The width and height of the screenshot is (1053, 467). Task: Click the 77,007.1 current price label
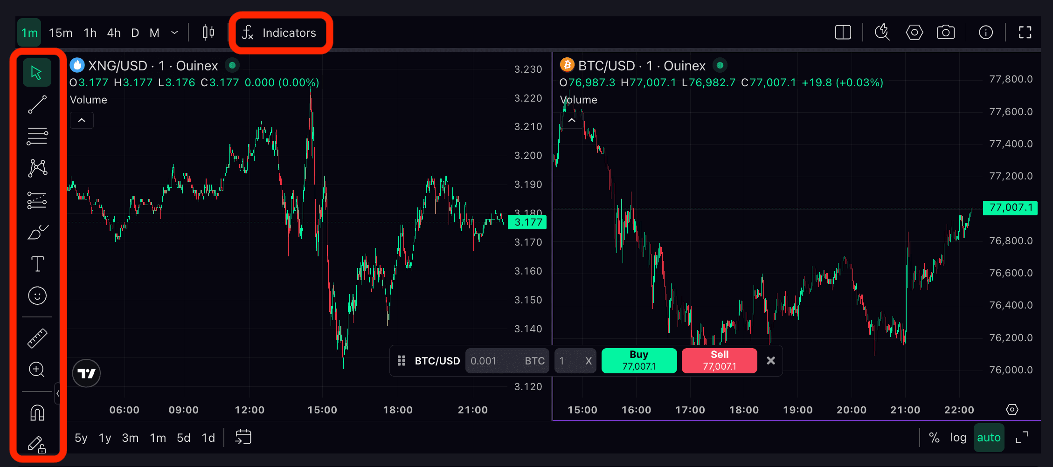coord(1010,207)
